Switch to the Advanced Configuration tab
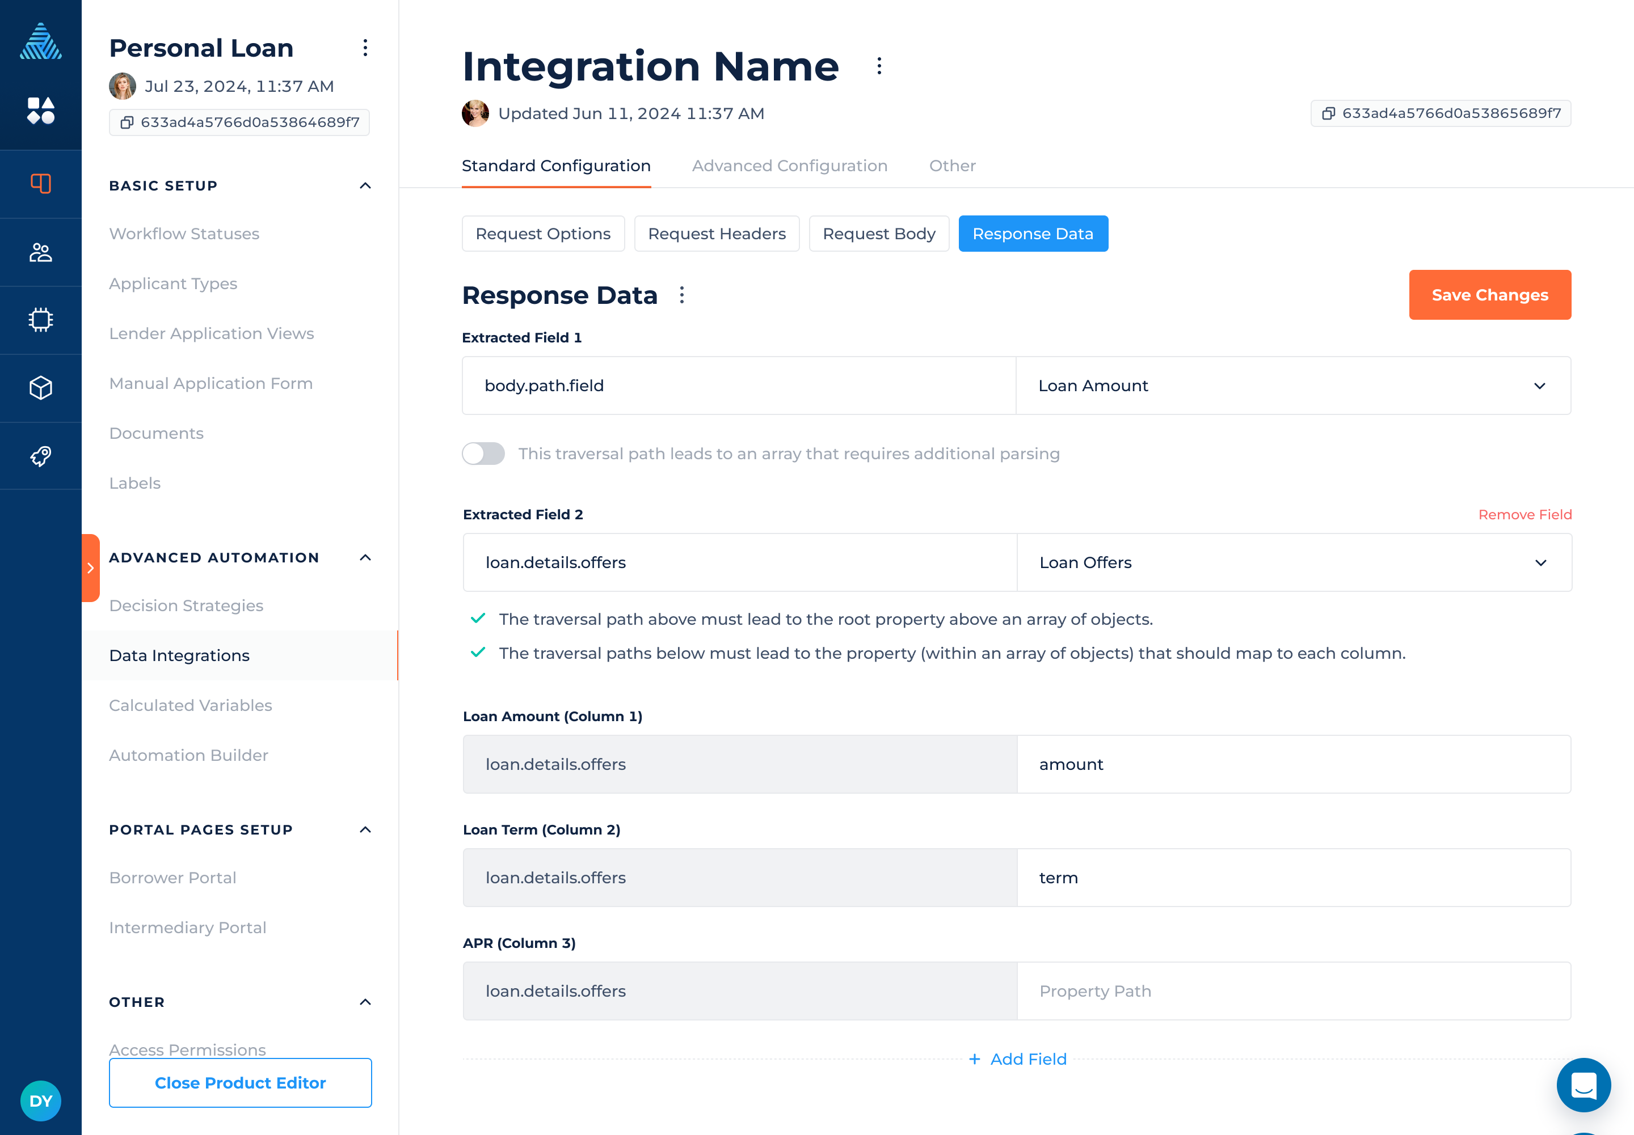The height and width of the screenshot is (1135, 1634). pos(789,166)
